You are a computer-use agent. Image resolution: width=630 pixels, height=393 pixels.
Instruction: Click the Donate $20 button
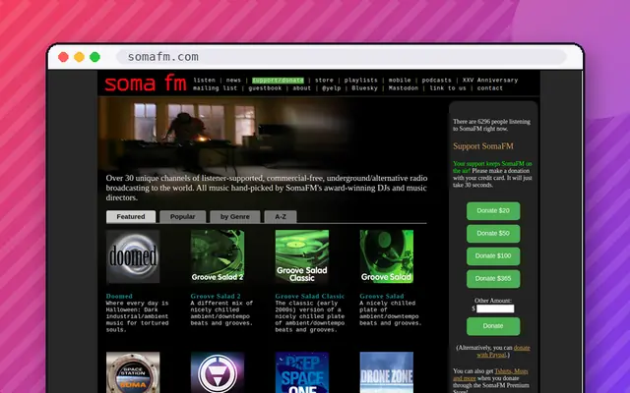(x=493, y=211)
